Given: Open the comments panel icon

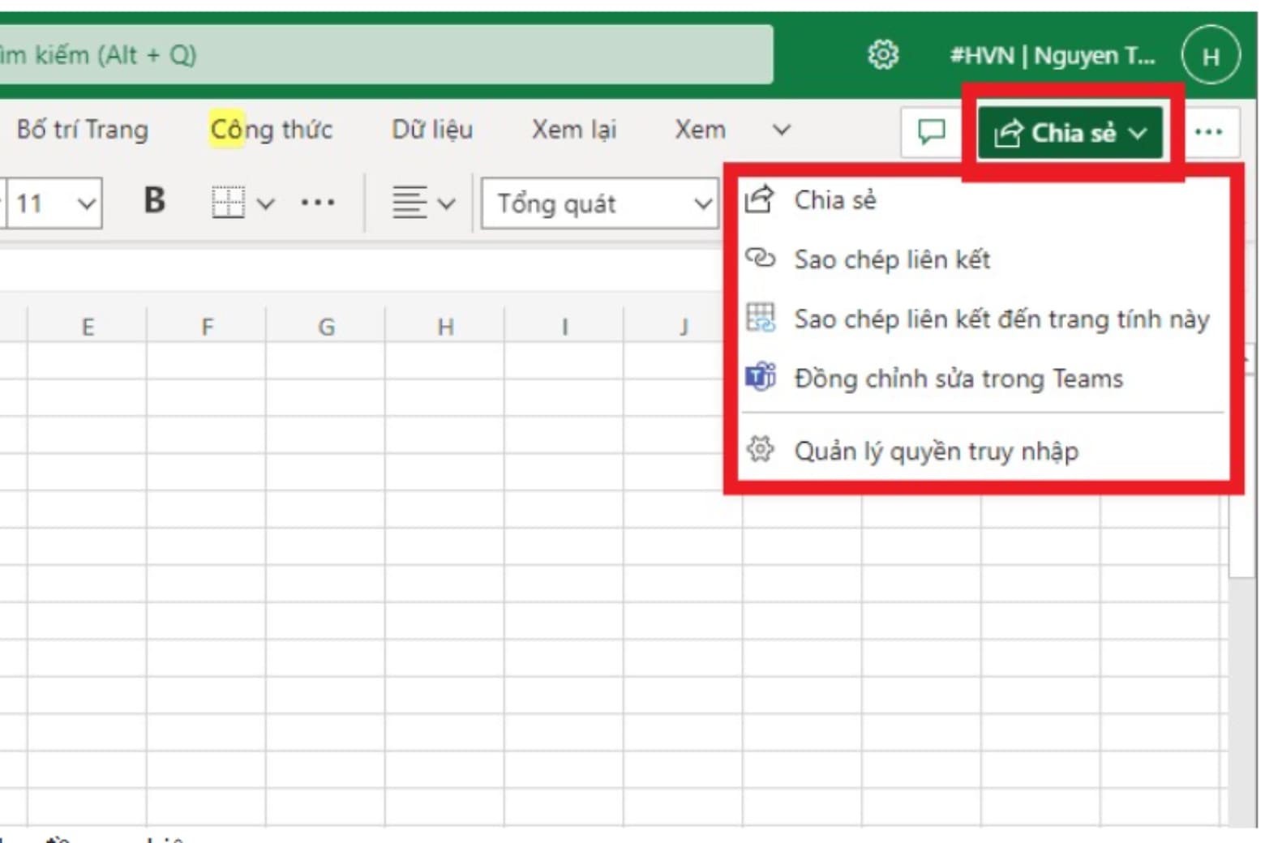Looking at the screenshot, I should [x=931, y=131].
